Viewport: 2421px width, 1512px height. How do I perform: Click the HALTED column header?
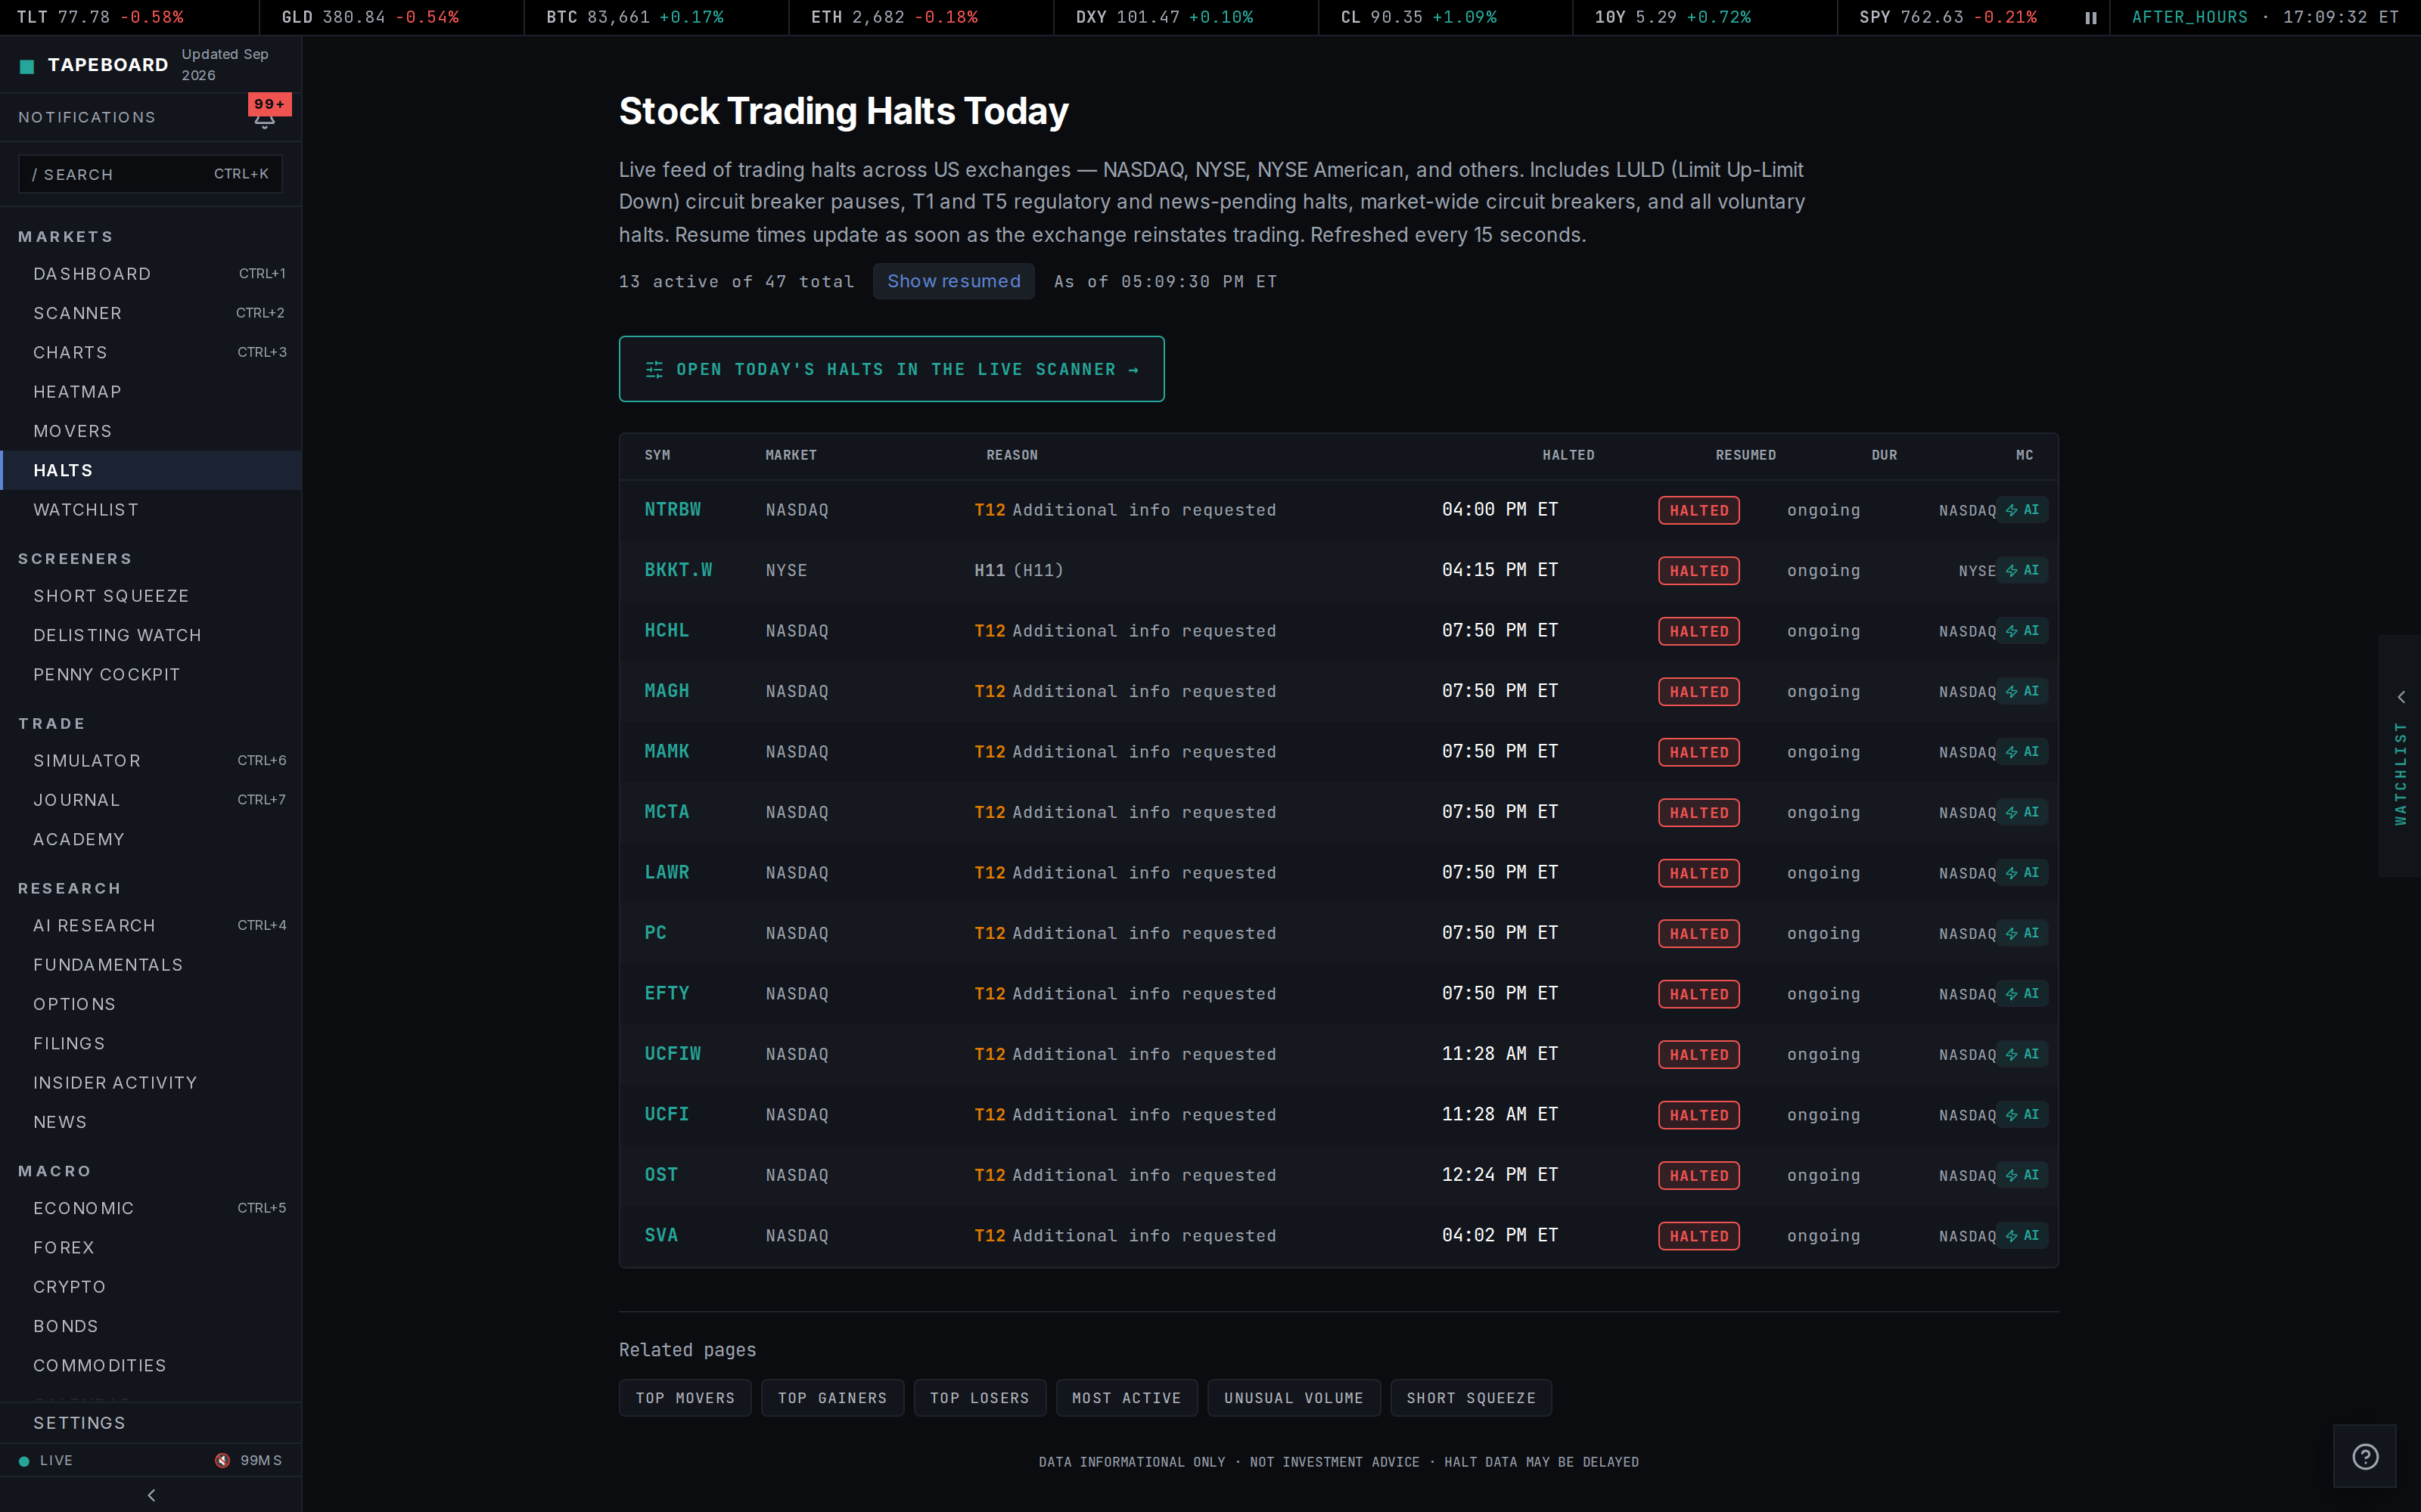click(1568, 455)
